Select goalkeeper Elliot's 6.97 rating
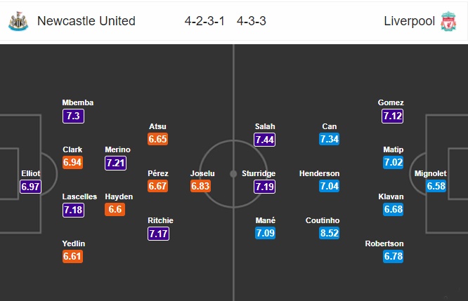 (x=32, y=186)
